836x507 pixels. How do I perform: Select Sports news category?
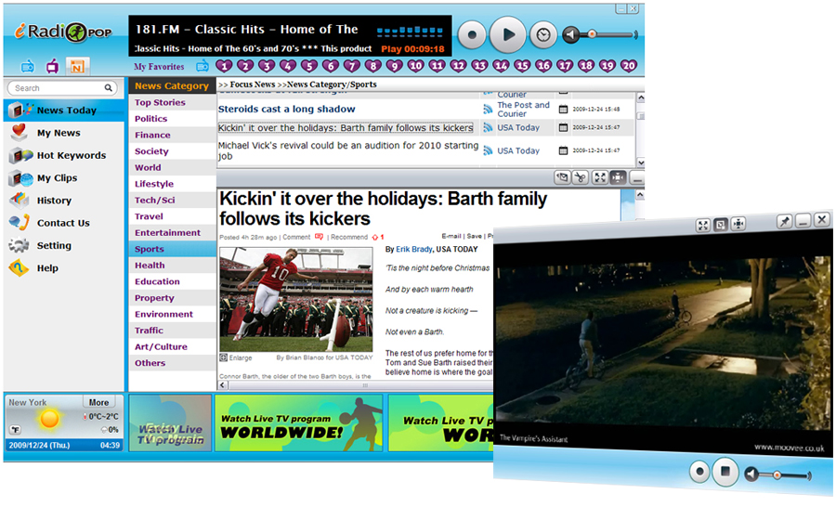pyautogui.click(x=172, y=249)
